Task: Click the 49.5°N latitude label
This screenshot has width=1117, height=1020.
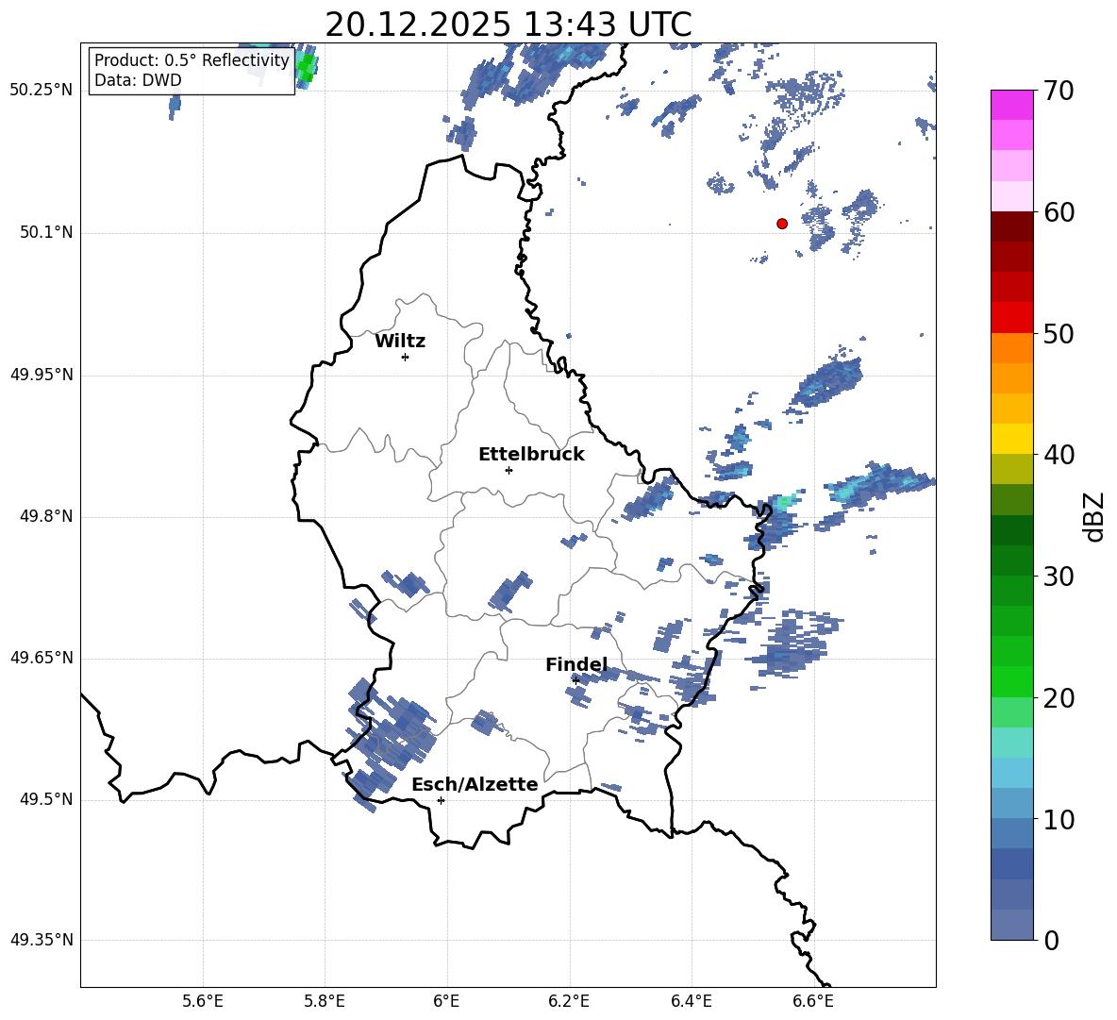Action: [x=46, y=799]
